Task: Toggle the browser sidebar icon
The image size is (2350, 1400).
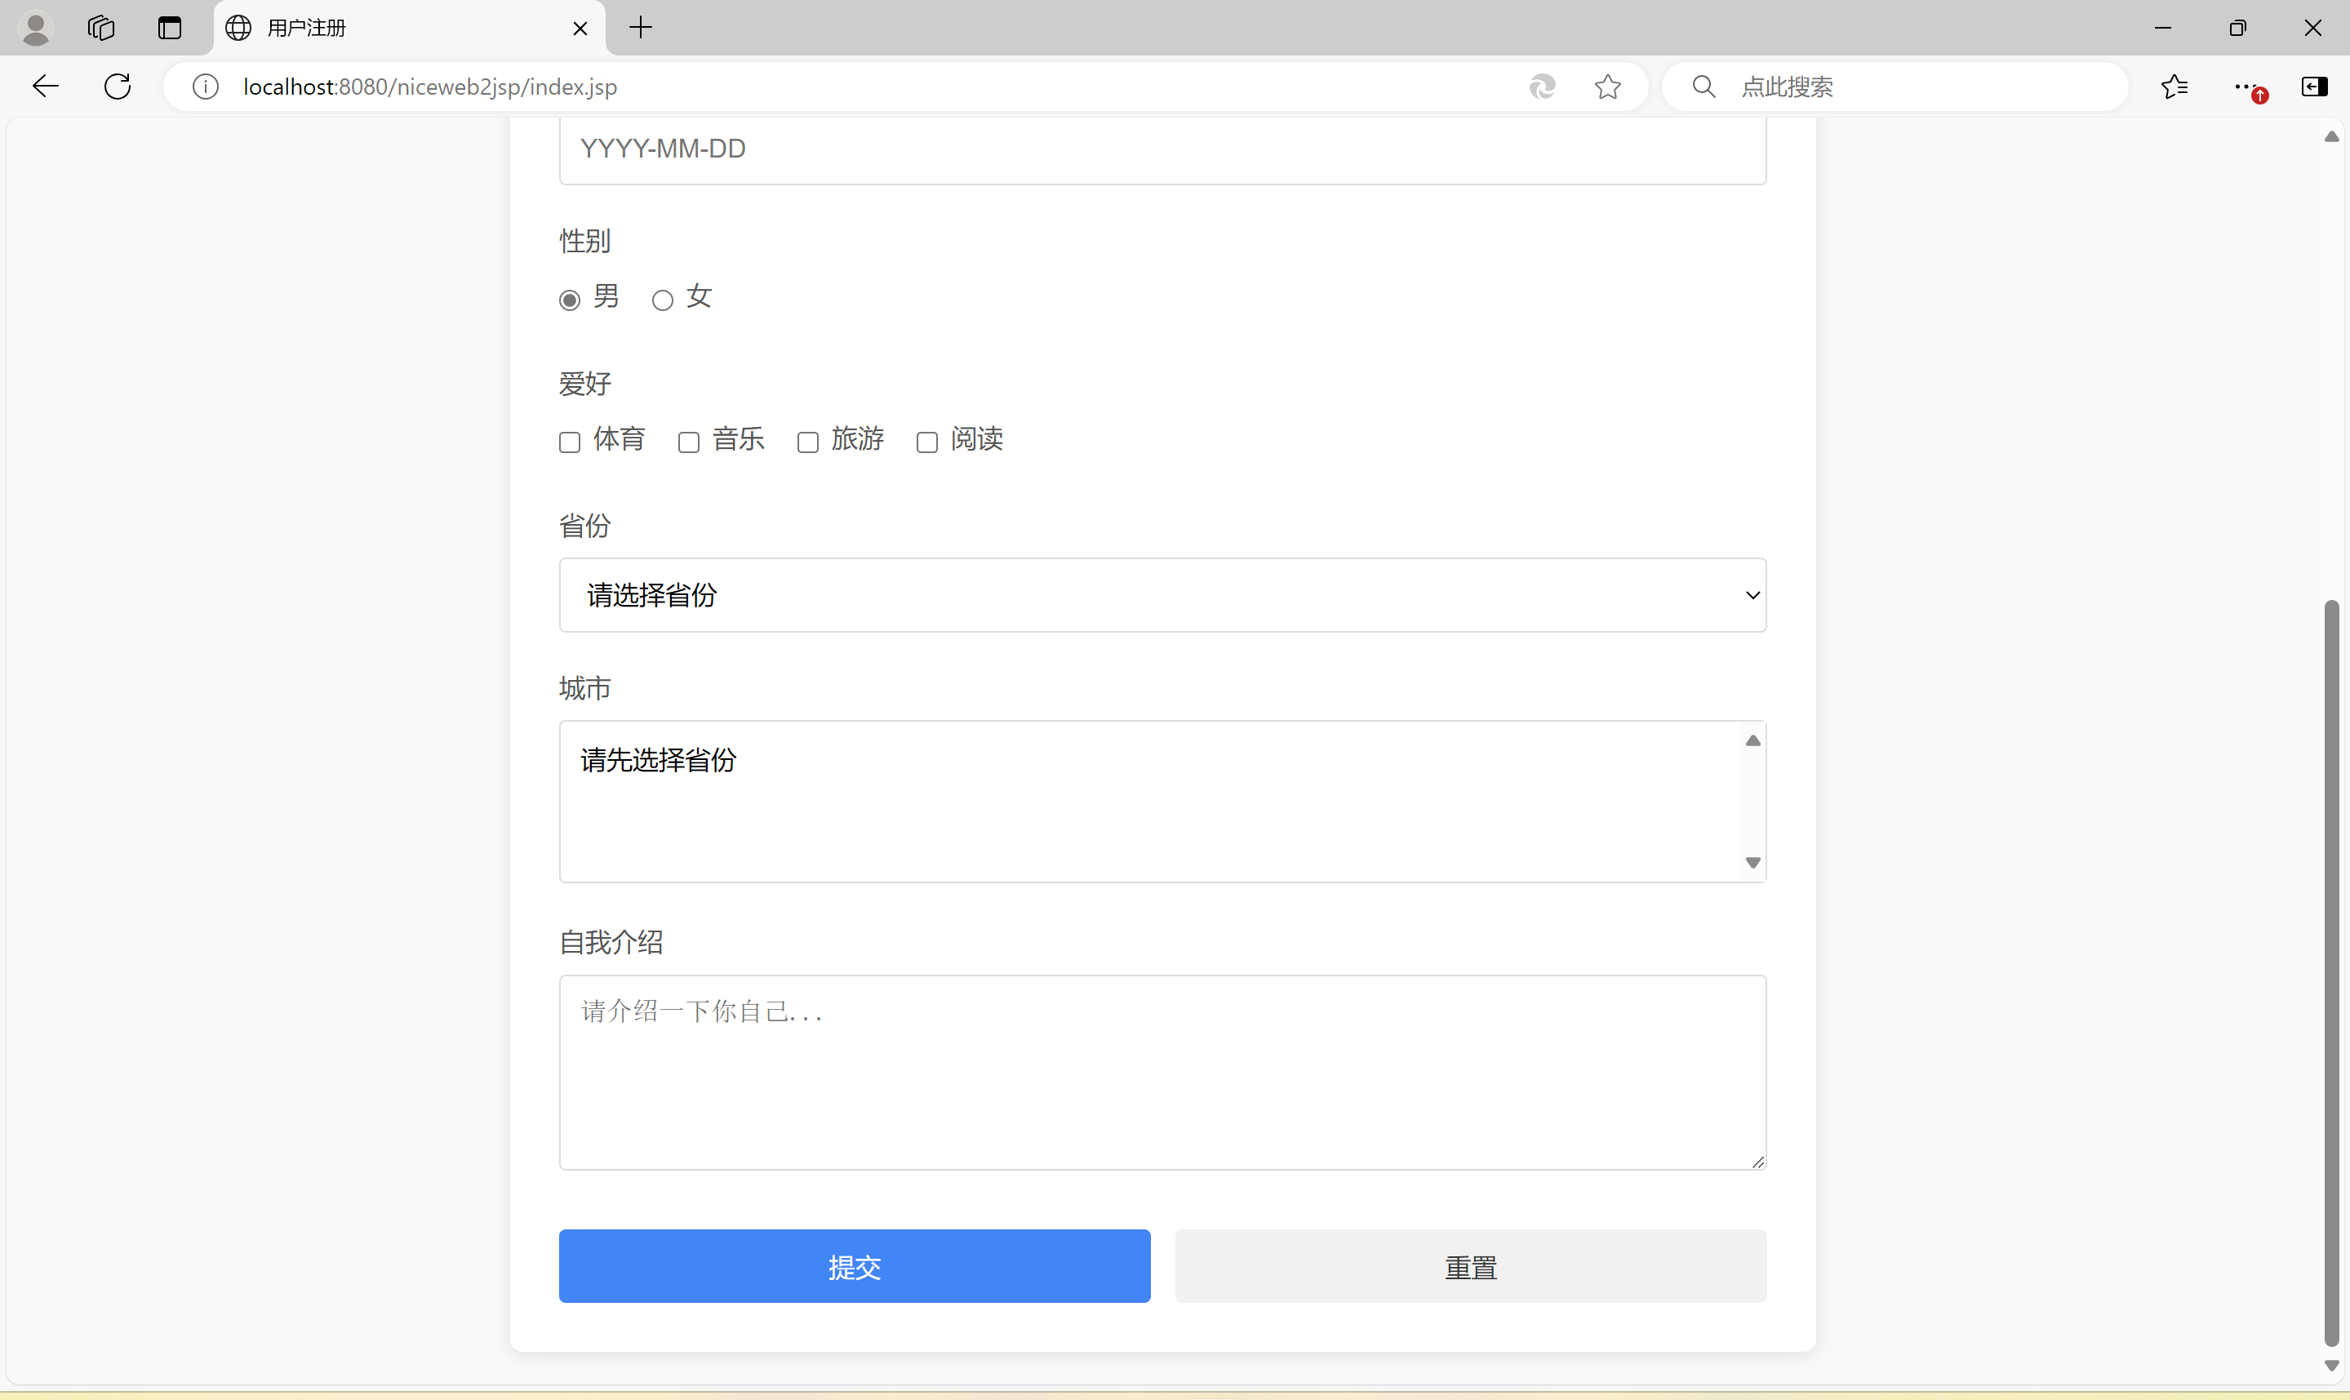Action: (2314, 87)
